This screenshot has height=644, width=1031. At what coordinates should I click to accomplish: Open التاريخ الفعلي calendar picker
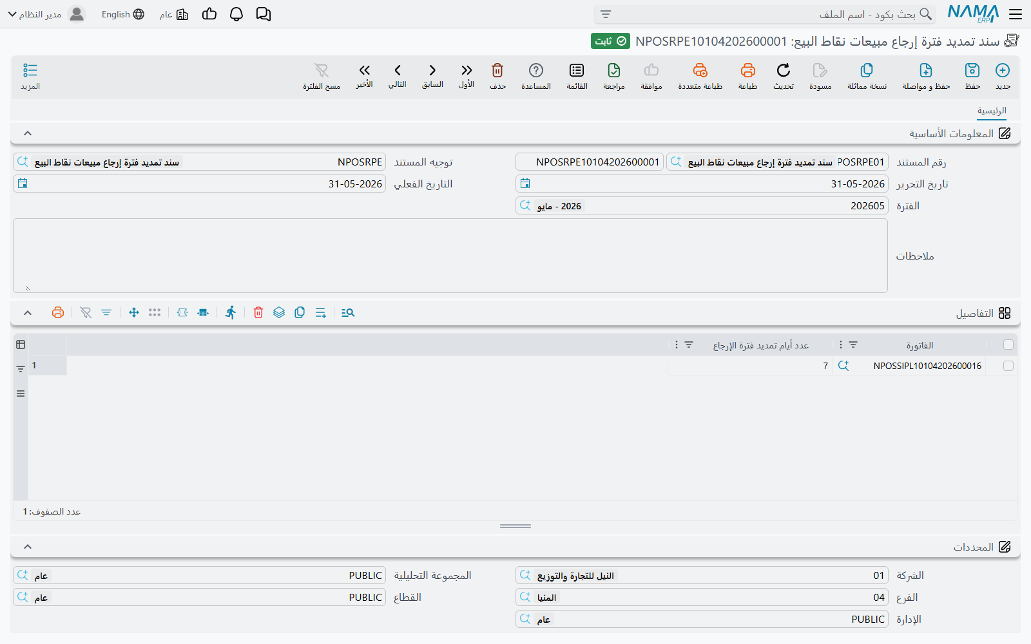pos(23,184)
